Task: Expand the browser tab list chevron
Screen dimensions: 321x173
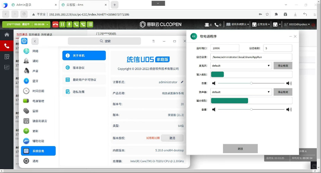Action: pos(286,5)
